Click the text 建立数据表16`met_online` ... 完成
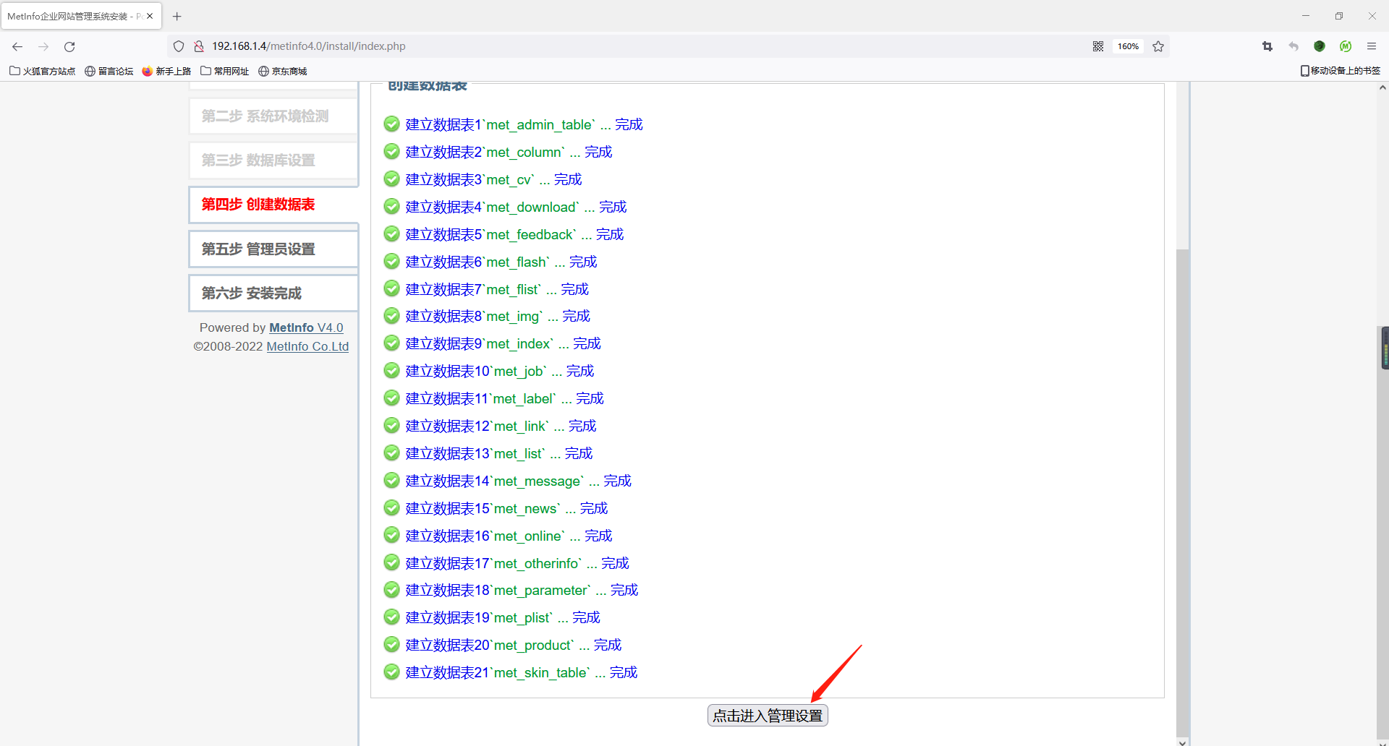 click(509, 536)
